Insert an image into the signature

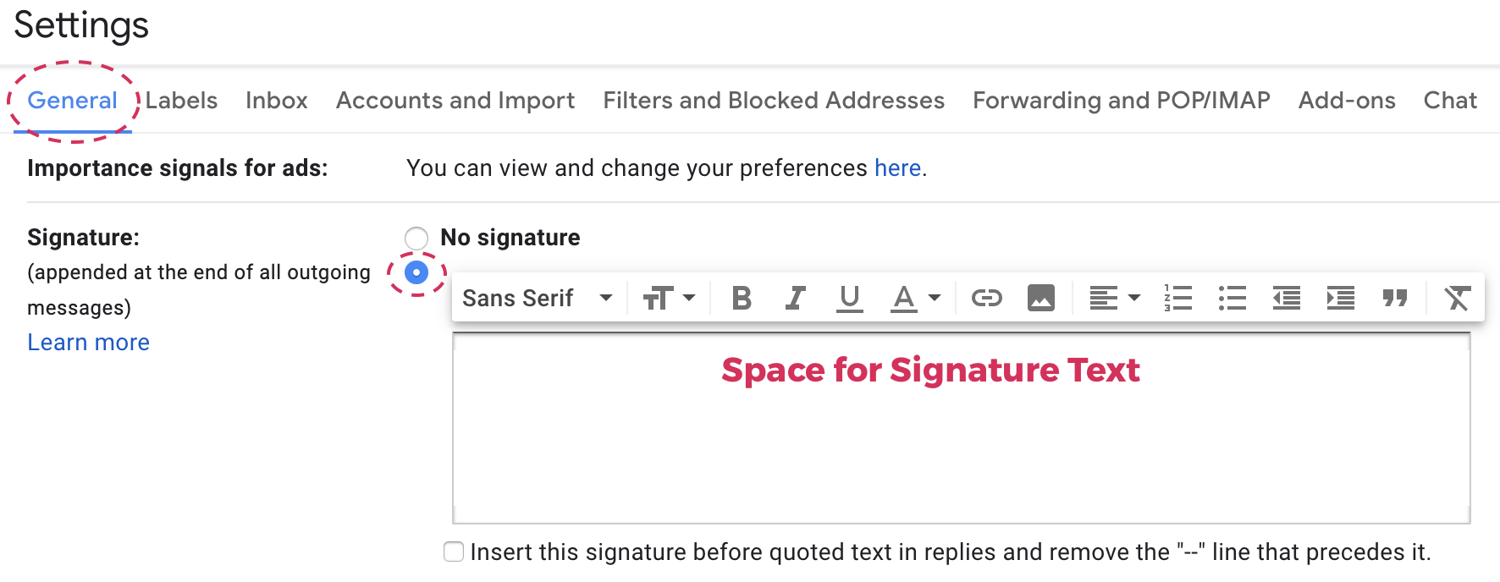pos(1041,298)
